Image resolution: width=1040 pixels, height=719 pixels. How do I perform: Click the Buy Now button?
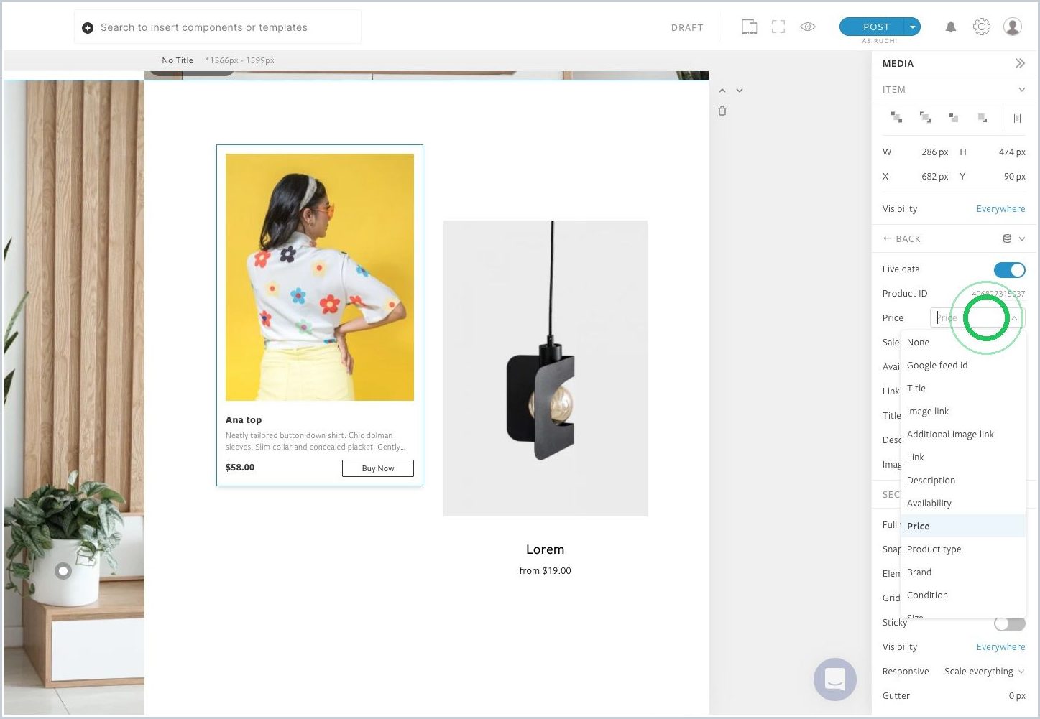coord(378,468)
